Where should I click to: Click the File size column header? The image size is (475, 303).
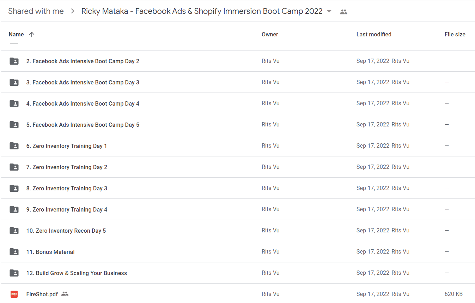tap(455, 34)
